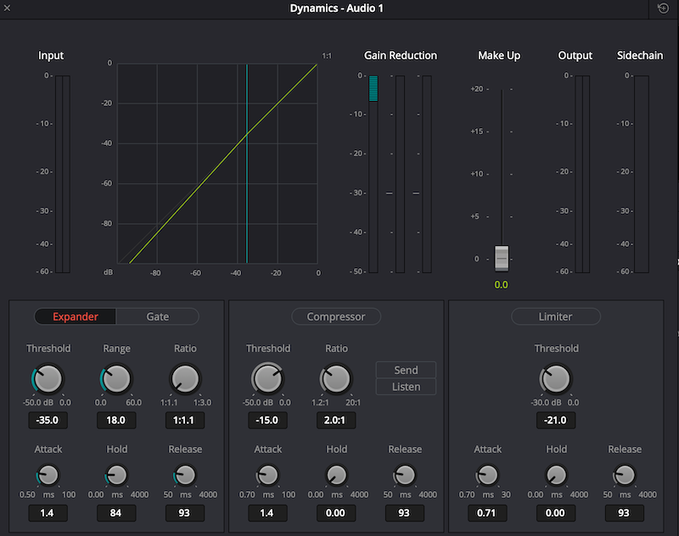Adjust the Compressor Threshold knob
The width and height of the screenshot is (679, 536).
(267, 379)
